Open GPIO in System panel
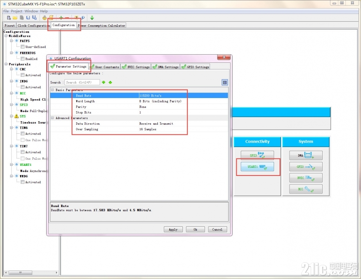Viewport: 361px width, 279px height. (x=306, y=167)
